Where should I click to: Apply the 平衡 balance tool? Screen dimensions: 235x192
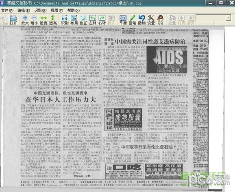tap(123, 20)
